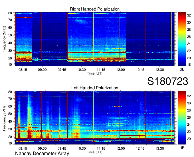This screenshot has height=157, width=194.
Task: Click the 13:30 tick on the upper time axis
Action: coord(159,70)
